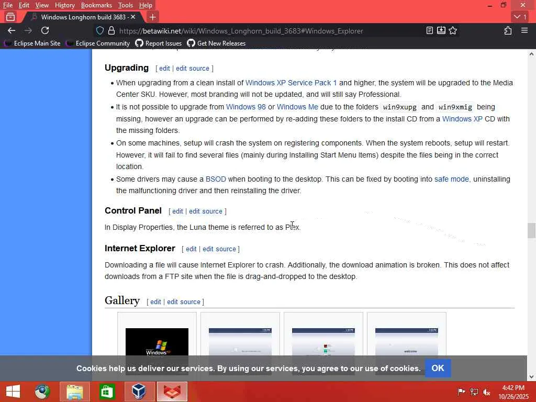Click the muted volume tray icon
Image resolution: width=536 pixels, height=402 pixels.
(487, 392)
